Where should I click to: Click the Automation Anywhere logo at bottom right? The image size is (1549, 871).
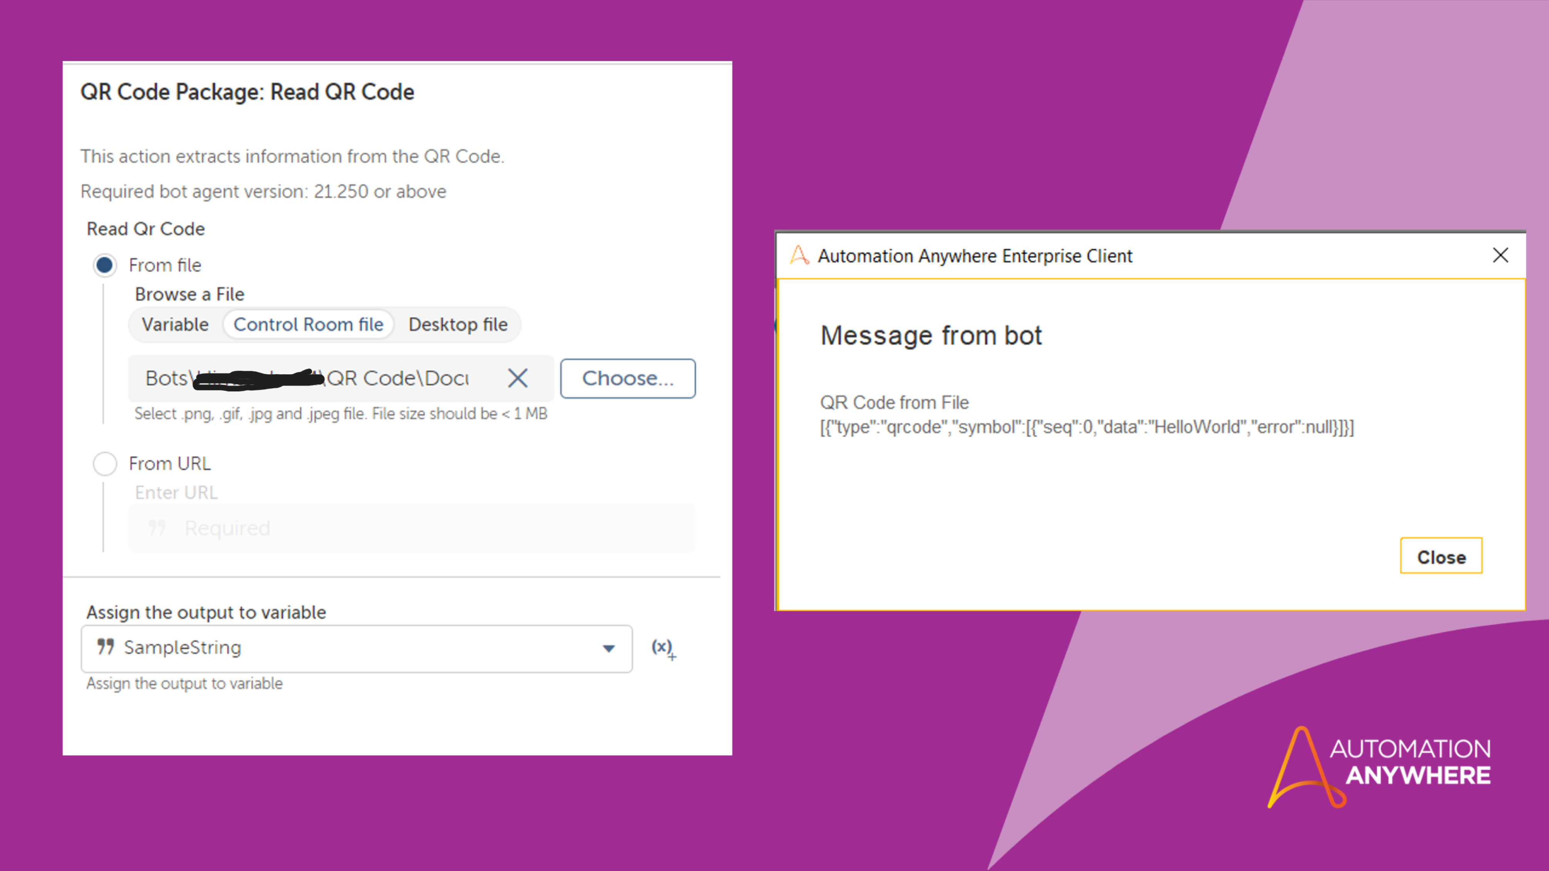click(x=1379, y=766)
